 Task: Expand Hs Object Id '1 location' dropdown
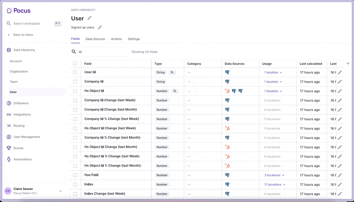click(x=273, y=91)
